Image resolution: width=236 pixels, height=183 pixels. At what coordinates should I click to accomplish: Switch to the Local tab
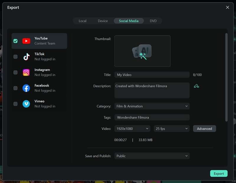point(83,21)
